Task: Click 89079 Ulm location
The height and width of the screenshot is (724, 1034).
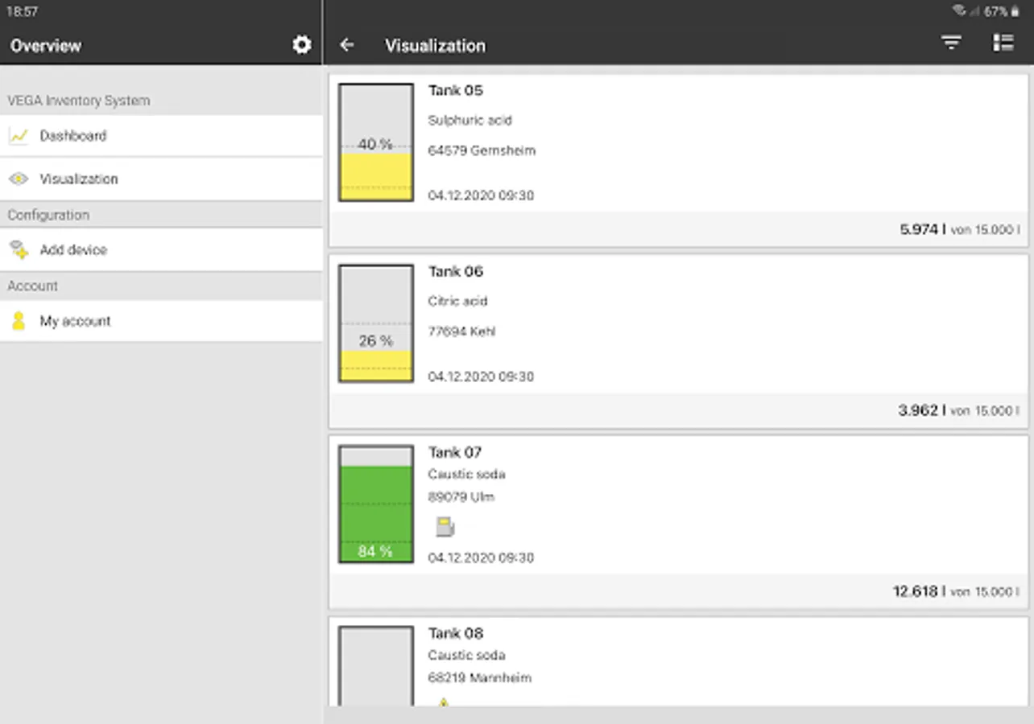Action: click(461, 497)
